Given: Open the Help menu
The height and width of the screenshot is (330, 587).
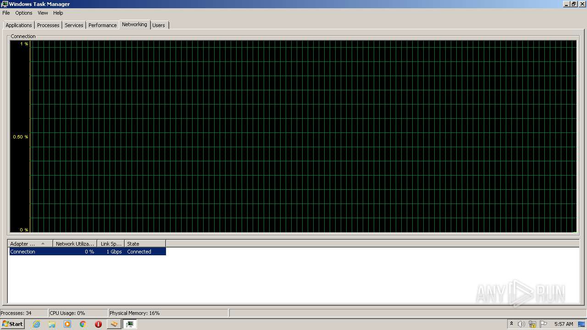Looking at the screenshot, I should pyautogui.click(x=58, y=13).
